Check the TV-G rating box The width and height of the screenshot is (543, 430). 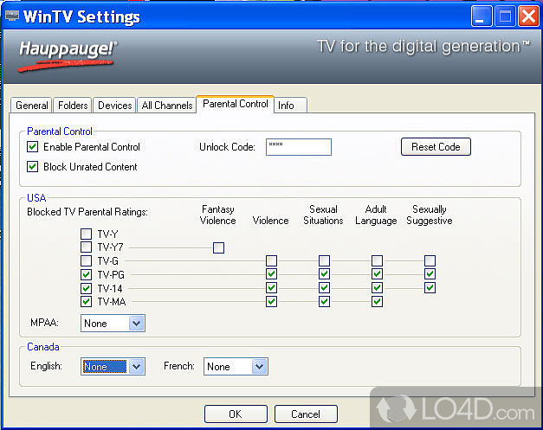(86, 260)
